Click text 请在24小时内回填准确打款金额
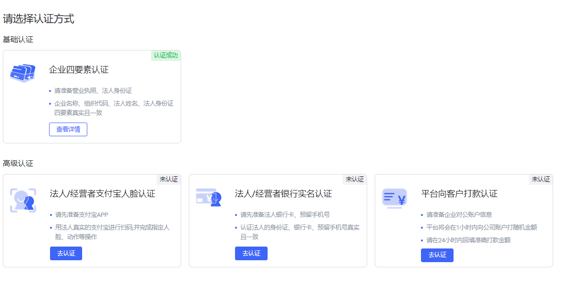This screenshot has width=572, height=281. (x=468, y=240)
